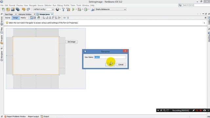Click the first alignment icon in designer toolbar
The height and width of the screenshot is (118, 210).
pyautogui.click(x=44, y=18)
